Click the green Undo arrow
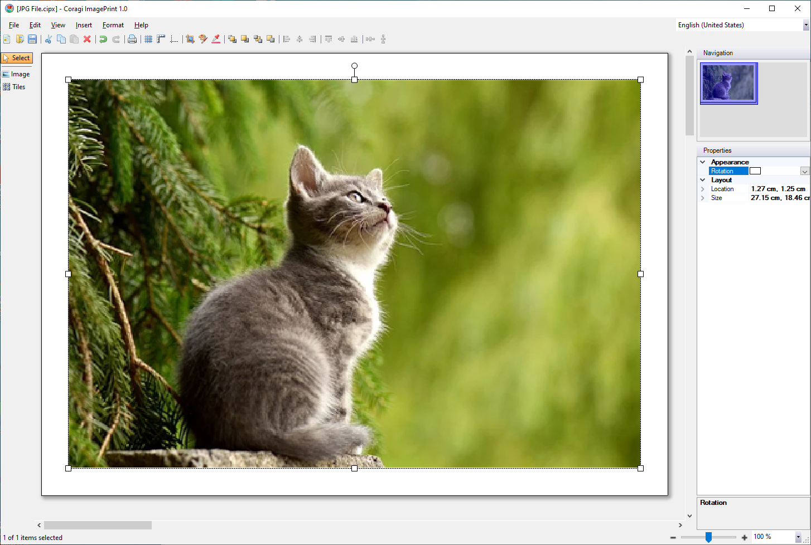The image size is (811, 545). (x=103, y=39)
